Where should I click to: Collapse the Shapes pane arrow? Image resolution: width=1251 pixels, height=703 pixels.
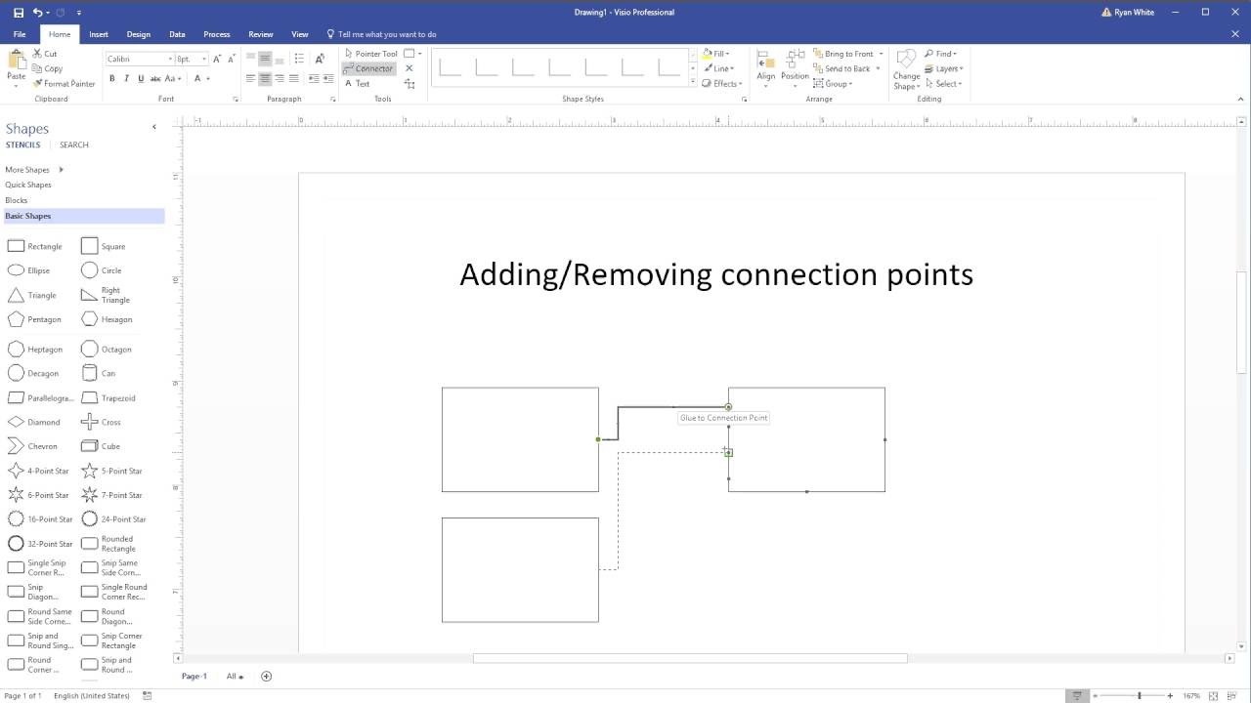coord(153,127)
